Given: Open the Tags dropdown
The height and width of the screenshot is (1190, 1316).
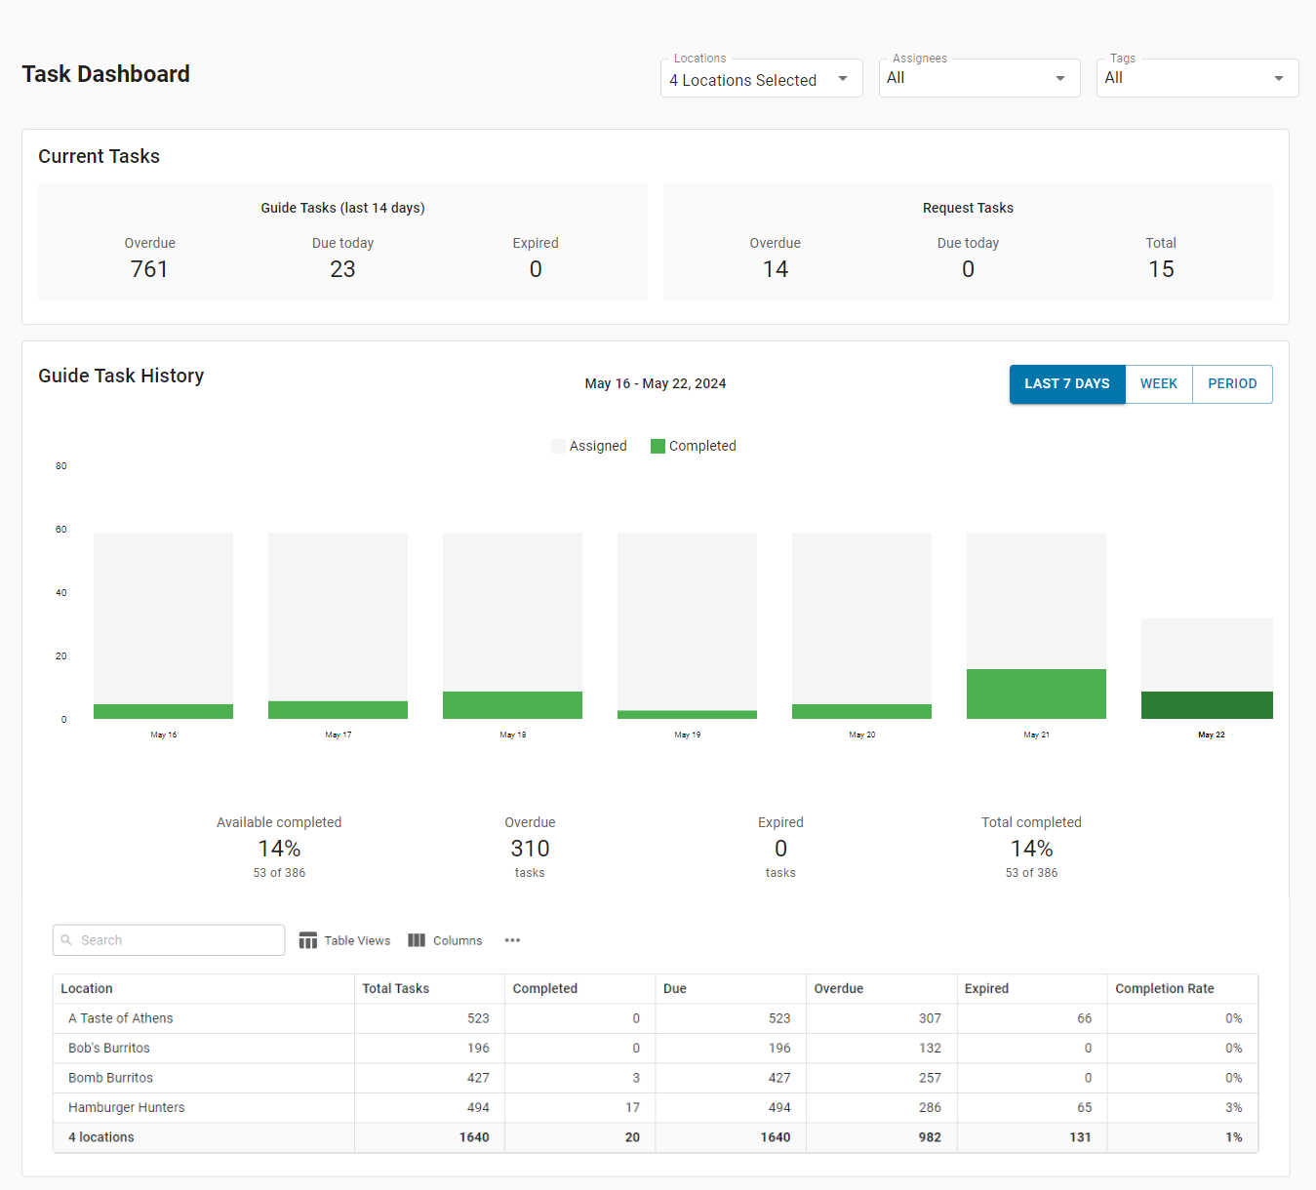Looking at the screenshot, I should [x=1198, y=78].
